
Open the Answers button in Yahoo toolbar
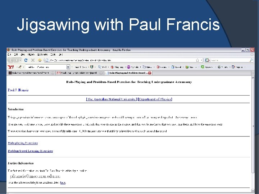click(x=207, y=67)
